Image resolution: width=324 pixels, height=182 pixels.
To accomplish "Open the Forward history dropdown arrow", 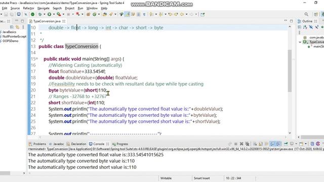I will (x=196, y=14).
